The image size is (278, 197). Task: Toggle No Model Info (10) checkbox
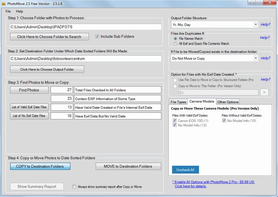pos(224,120)
